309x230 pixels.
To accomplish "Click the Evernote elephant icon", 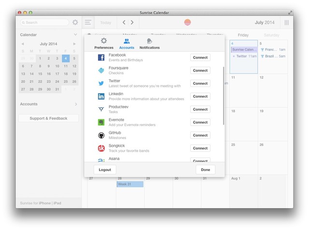I will point(101,122).
